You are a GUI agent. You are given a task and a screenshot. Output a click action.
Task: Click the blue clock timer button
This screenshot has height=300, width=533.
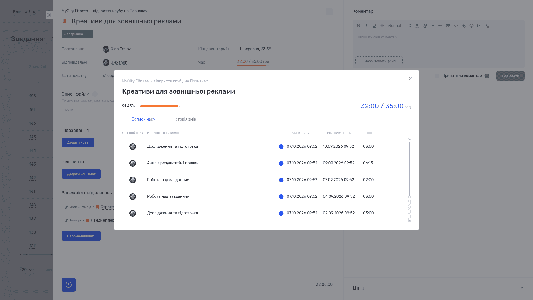(69, 285)
